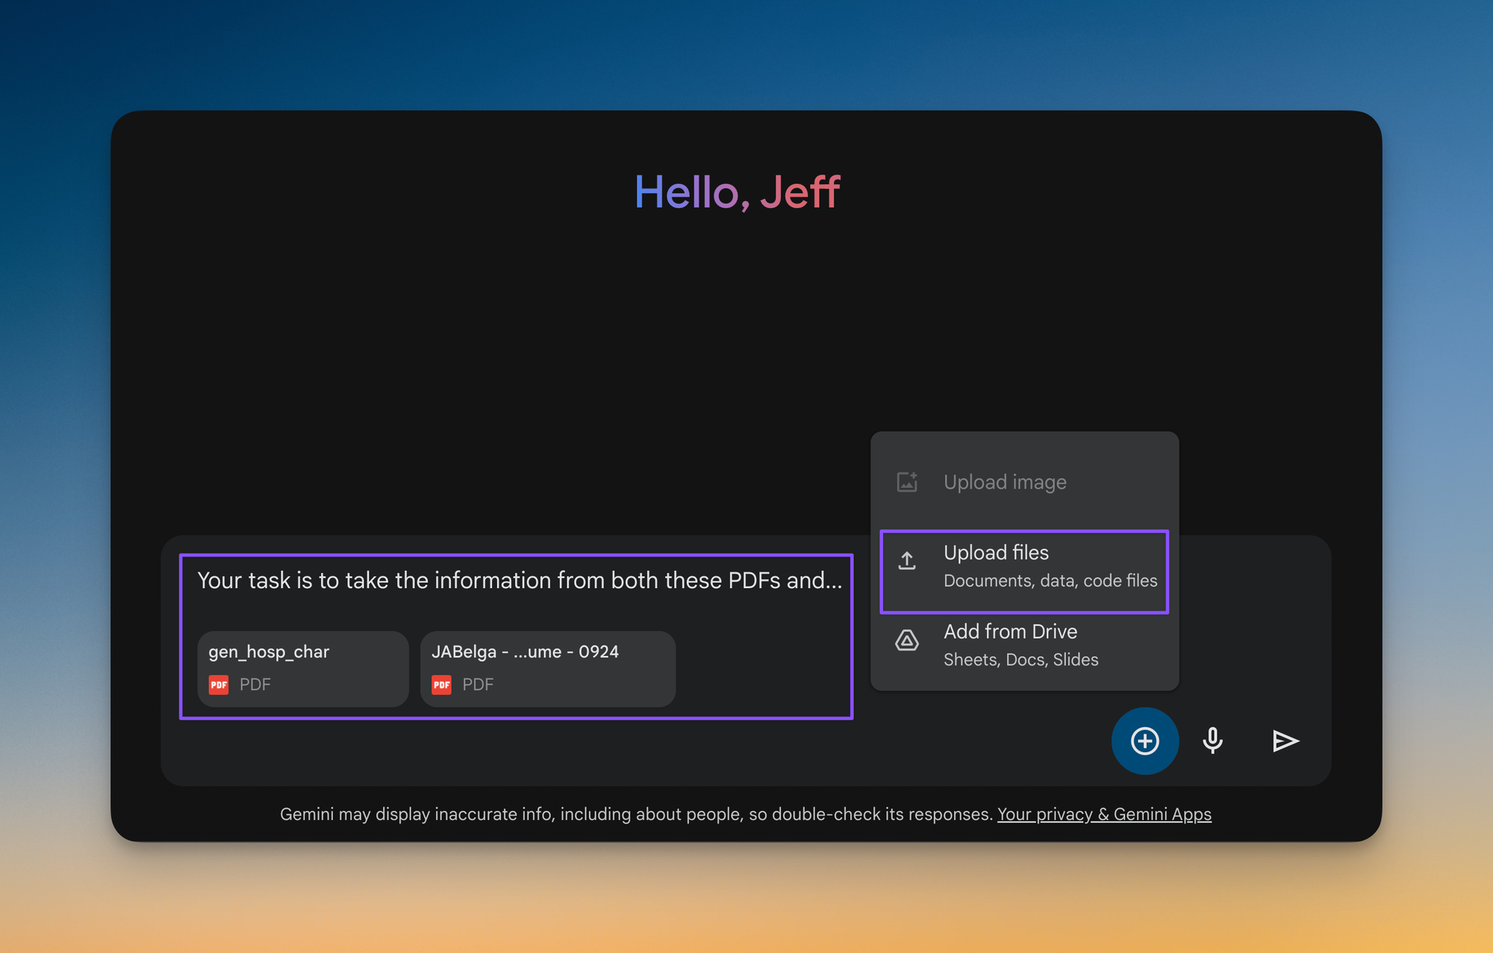The width and height of the screenshot is (1493, 953).
Task: Click the Hello, Jeff greeting
Action: (738, 192)
